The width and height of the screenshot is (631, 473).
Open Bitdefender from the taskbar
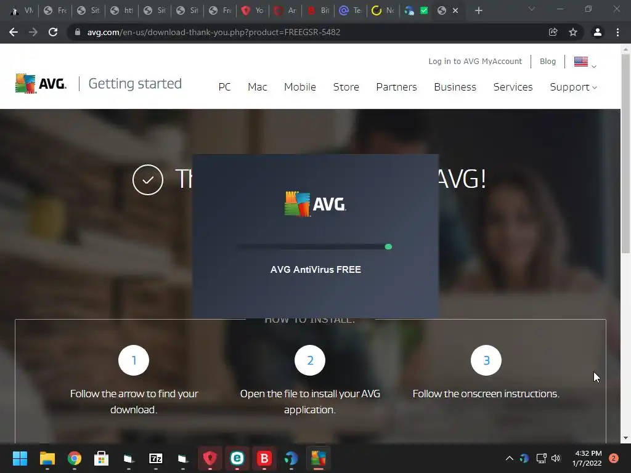point(264,458)
